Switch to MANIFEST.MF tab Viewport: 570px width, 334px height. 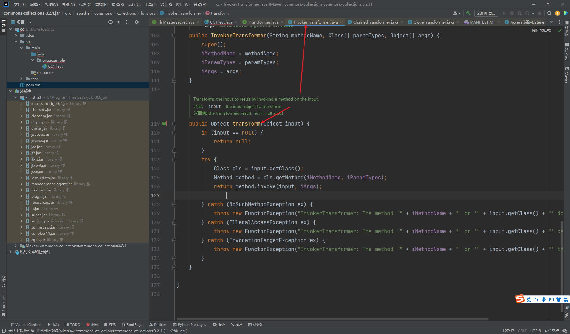[x=482, y=22]
